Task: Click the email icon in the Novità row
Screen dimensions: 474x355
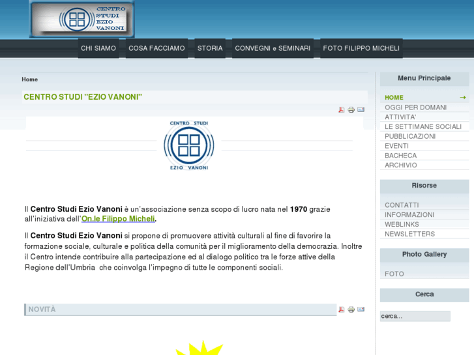Action: tap(361, 309)
